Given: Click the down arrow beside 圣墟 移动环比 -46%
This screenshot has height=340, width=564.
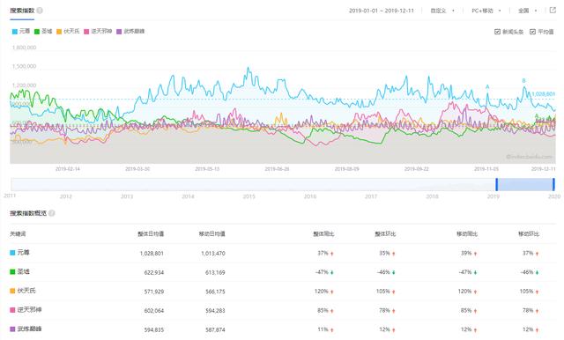Looking at the screenshot, I should coord(537,273).
